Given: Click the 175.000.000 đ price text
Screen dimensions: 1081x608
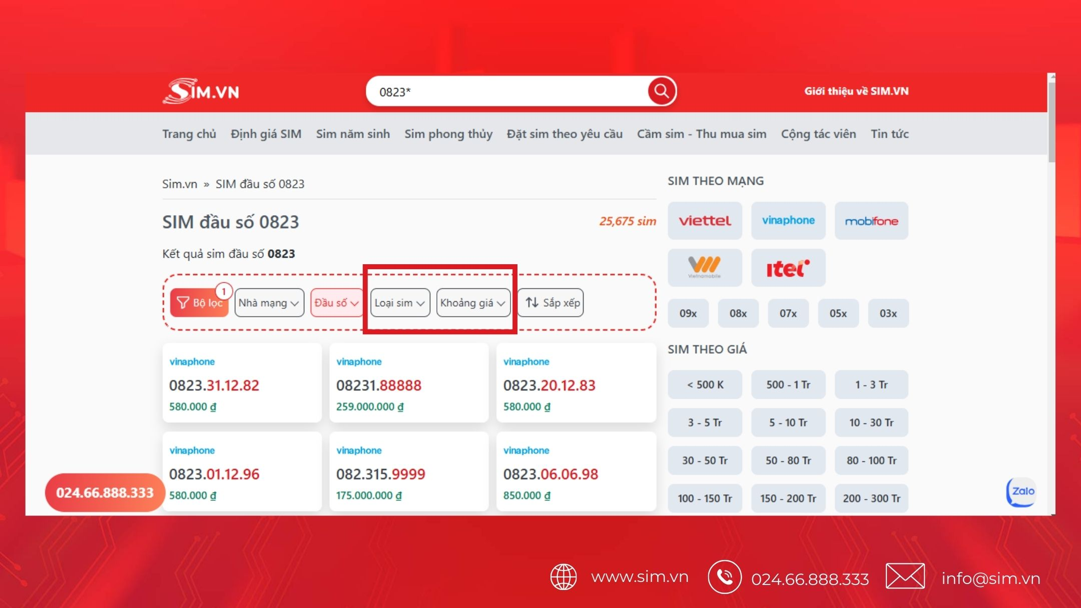Looking at the screenshot, I should (x=369, y=495).
